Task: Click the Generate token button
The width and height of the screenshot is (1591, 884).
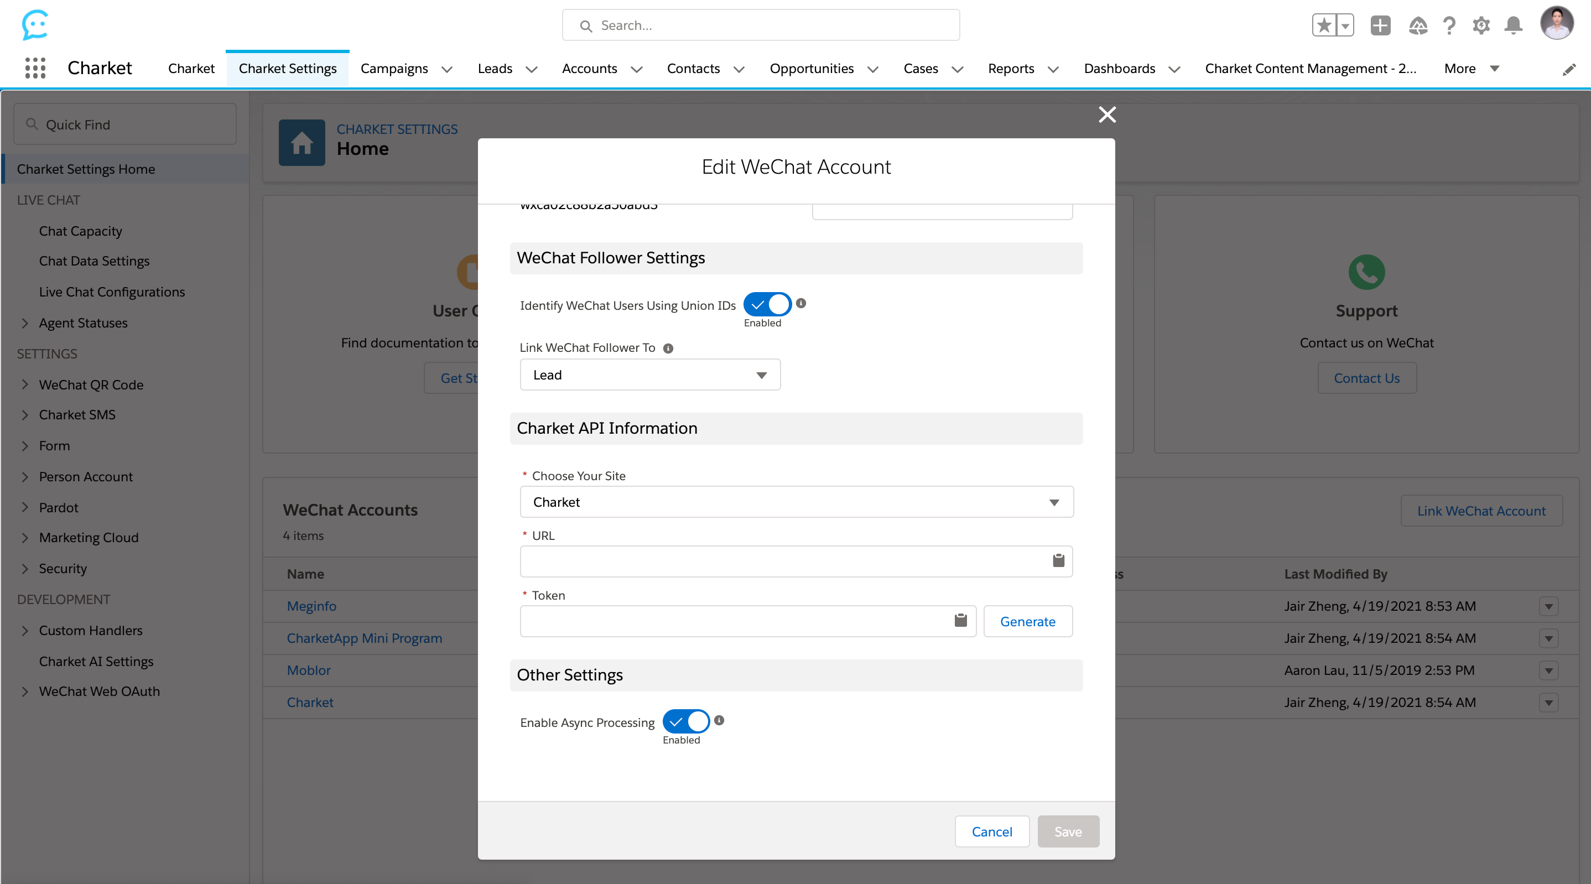Action: point(1028,621)
